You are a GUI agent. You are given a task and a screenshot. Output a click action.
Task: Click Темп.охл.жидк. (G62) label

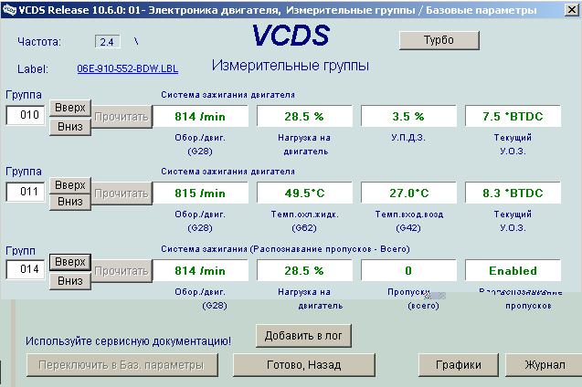(304, 221)
